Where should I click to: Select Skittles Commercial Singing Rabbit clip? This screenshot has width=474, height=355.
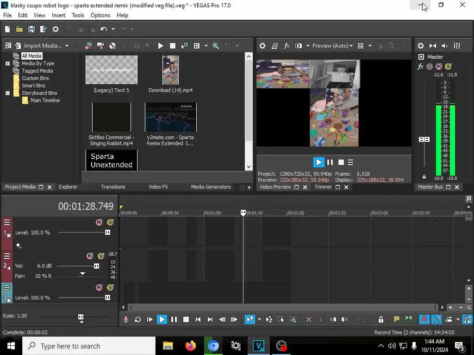[x=111, y=117]
